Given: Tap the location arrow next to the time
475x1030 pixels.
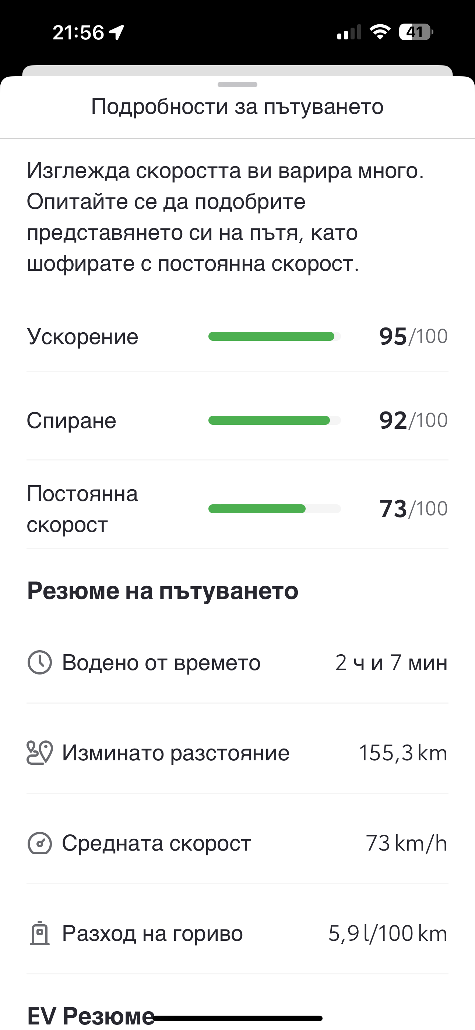Looking at the screenshot, I should pos(117,32).
